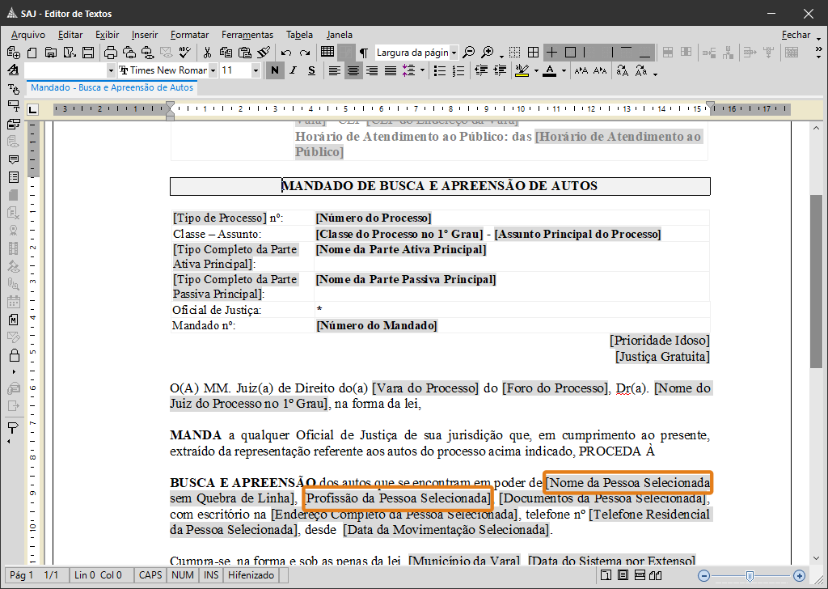Viewport: 828px width, 589px height.
Task: Open the Times New Roman font dropdown
Action: 213,70
